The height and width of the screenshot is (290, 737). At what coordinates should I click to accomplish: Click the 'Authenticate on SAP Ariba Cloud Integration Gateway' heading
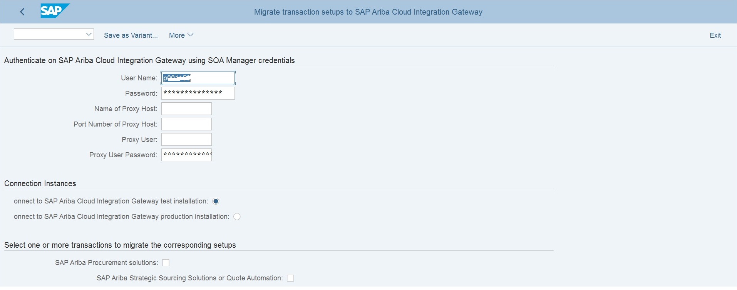click(149, 60)
